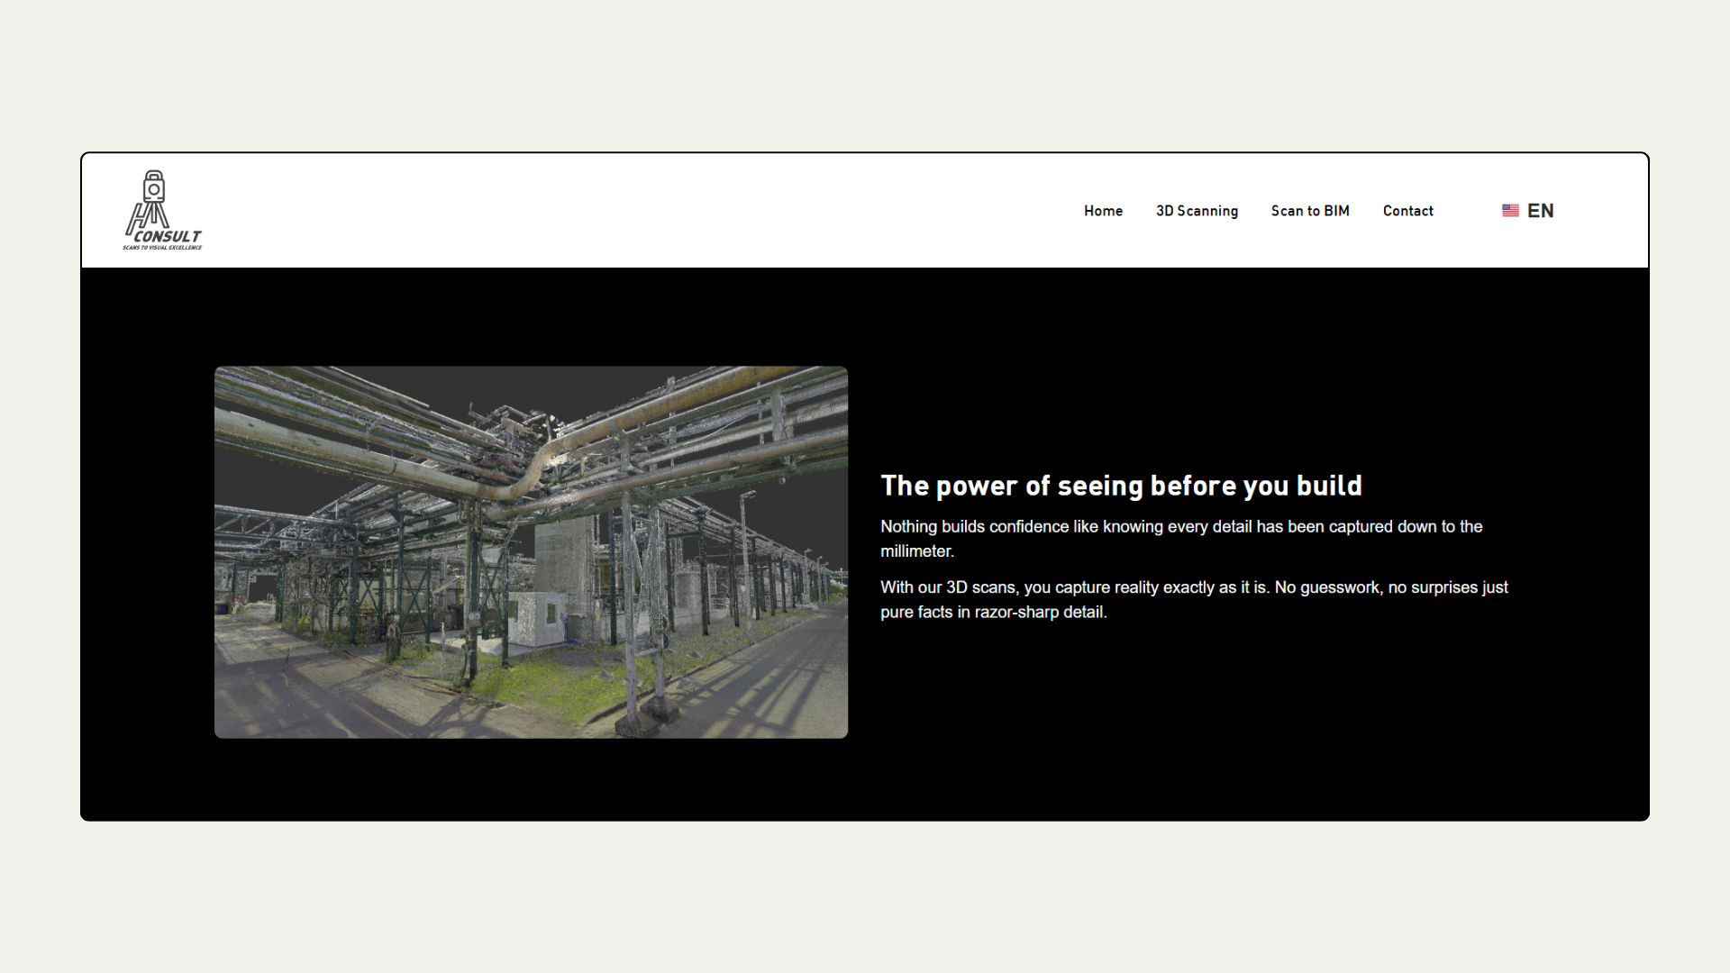Click the industrial pipes point cloud image
Viewport: 1730px width, 973px height.
pyautogui.click(x=531, y=551)
